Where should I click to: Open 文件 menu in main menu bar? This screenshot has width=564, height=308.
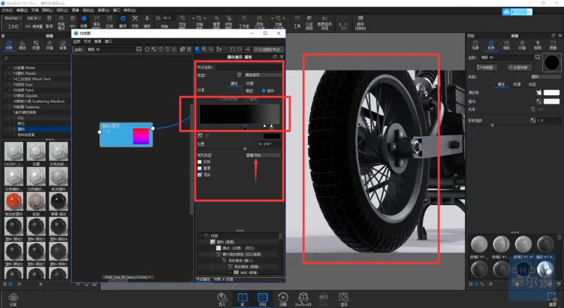[7, 10]
